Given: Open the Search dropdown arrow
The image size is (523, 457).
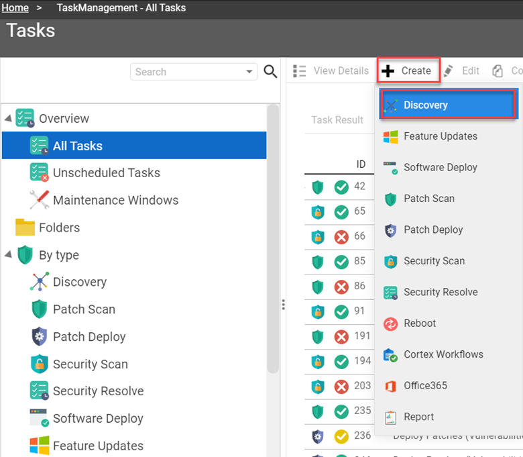Looking at the screenshot, I should point(249,71).
